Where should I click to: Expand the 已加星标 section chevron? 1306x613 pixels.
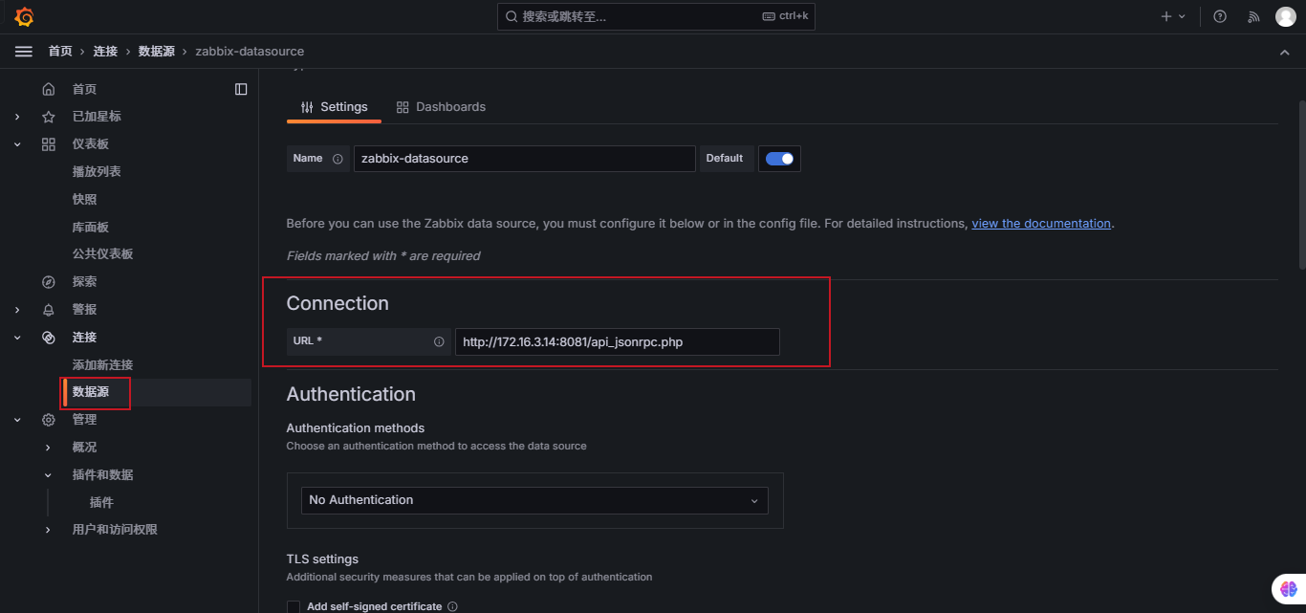coord(16,117)
